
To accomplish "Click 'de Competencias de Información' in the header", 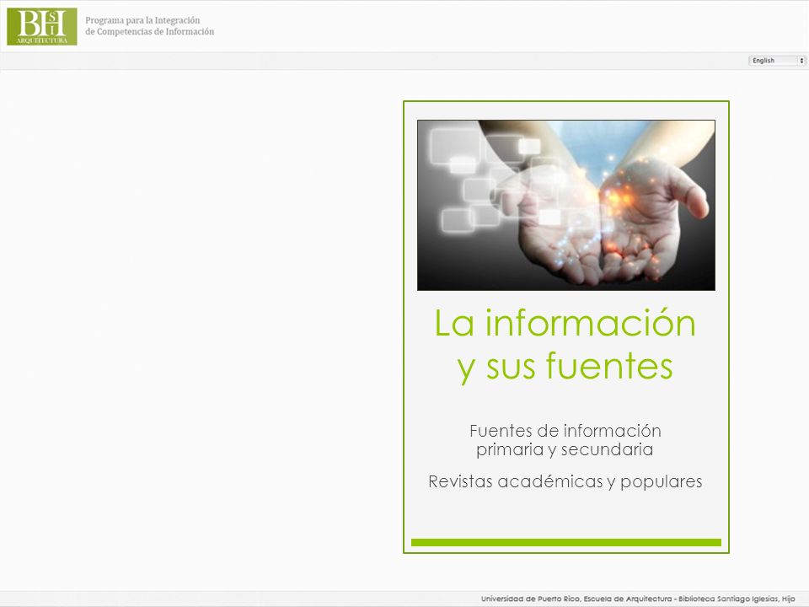I will 150,31.
